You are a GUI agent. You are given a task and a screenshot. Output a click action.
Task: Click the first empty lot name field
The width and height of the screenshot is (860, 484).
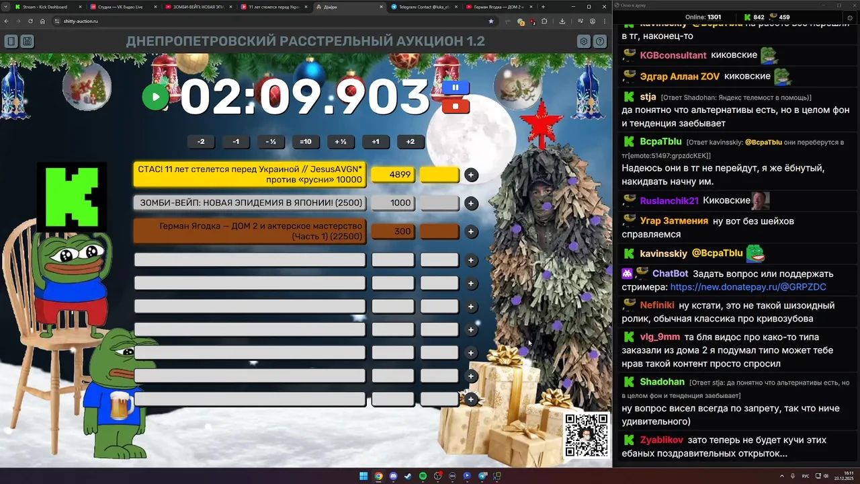250,260
